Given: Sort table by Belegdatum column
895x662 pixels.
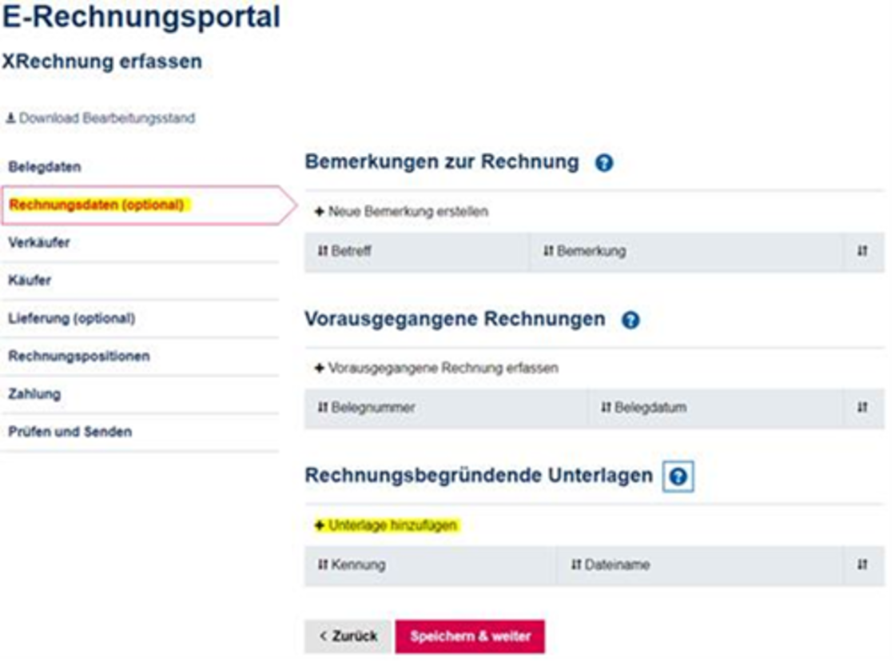Looking at the screenshot, I should pyautogui.click(x=643, y=407).
